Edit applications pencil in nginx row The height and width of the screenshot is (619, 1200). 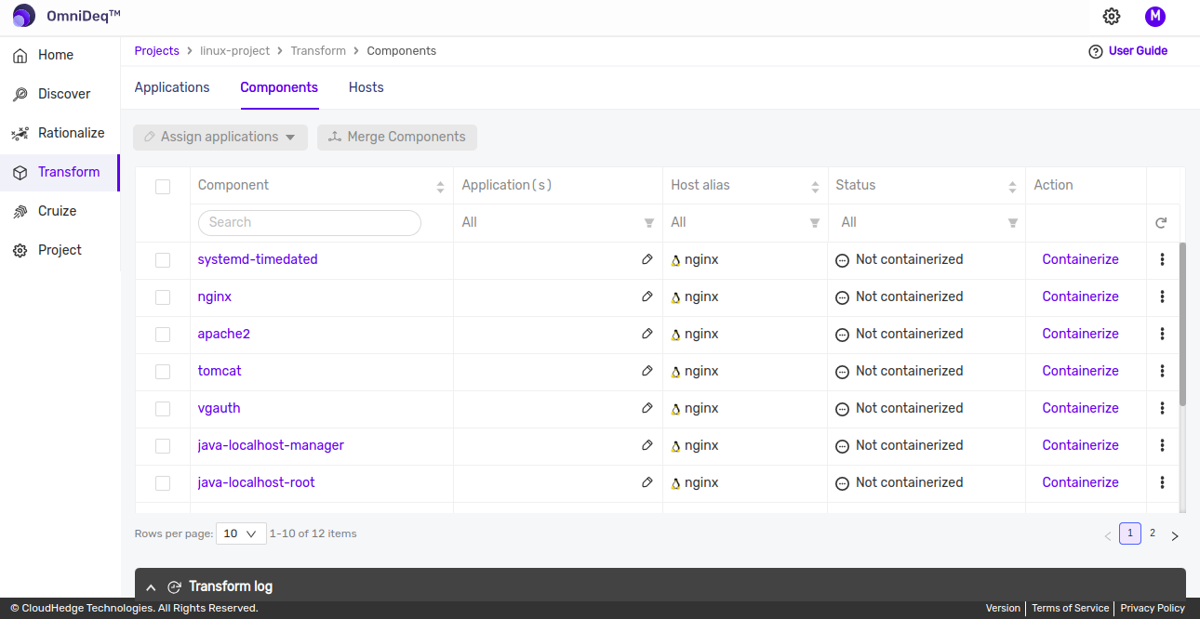coord(647,296)
